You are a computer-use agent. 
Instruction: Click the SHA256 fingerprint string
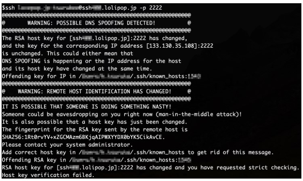tap(84, 137)
